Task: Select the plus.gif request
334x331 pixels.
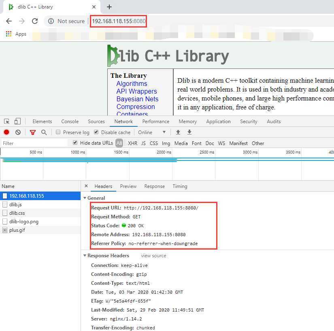Action: (40, 230)
